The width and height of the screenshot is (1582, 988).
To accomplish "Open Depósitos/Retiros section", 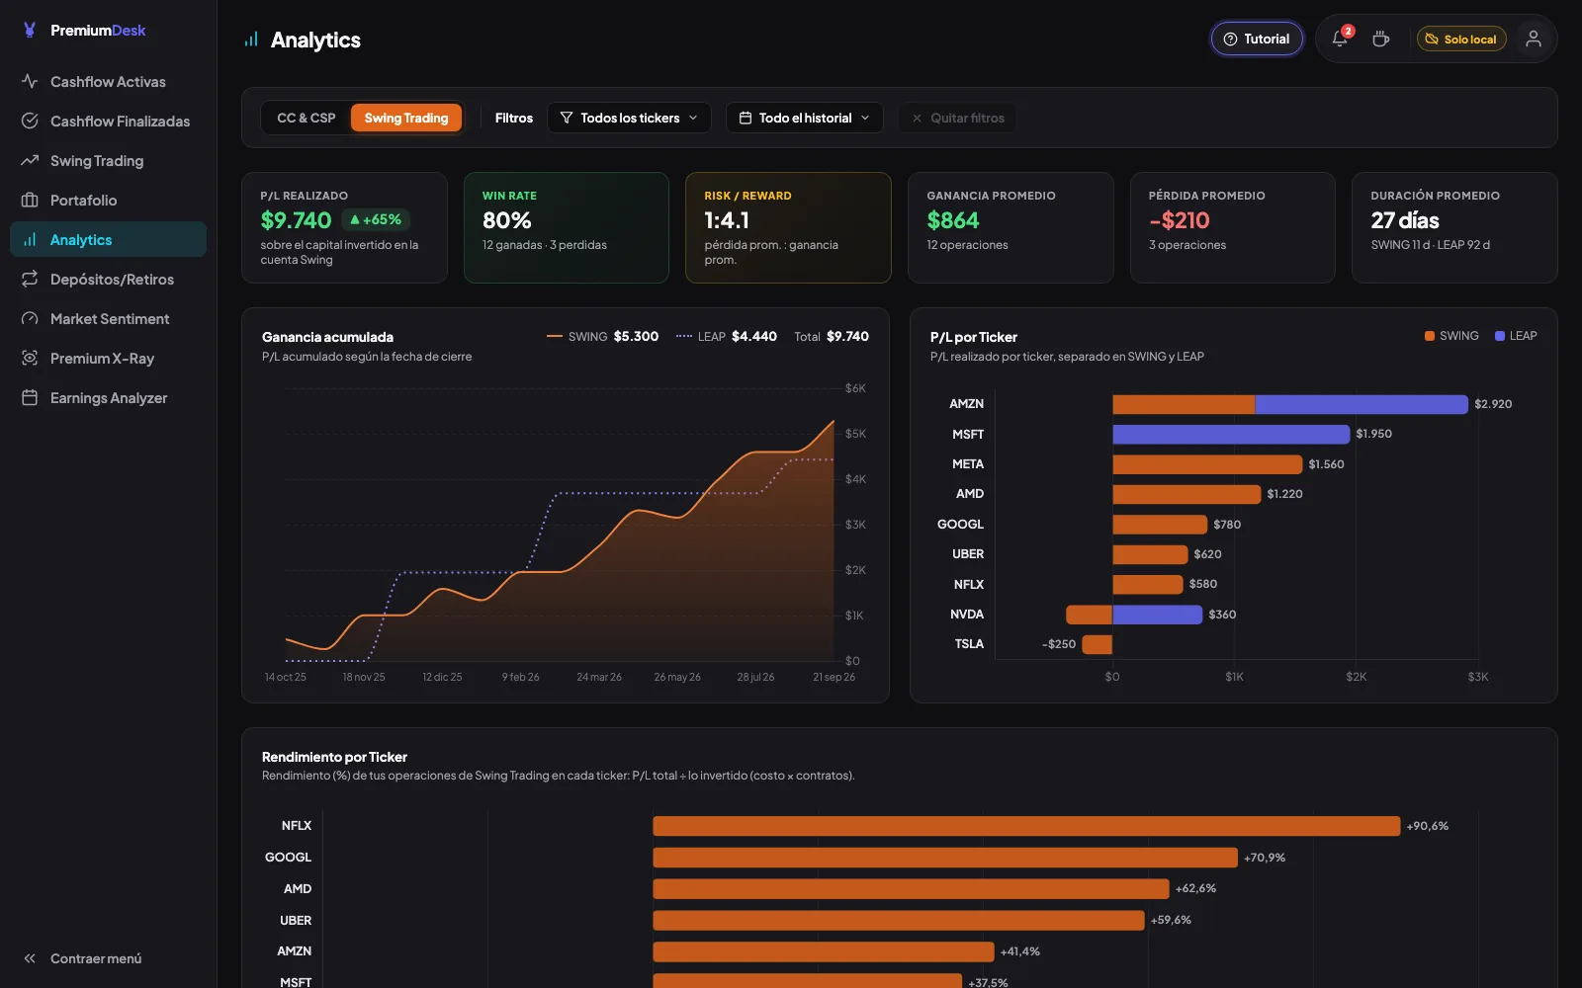I will pos(108,279).
